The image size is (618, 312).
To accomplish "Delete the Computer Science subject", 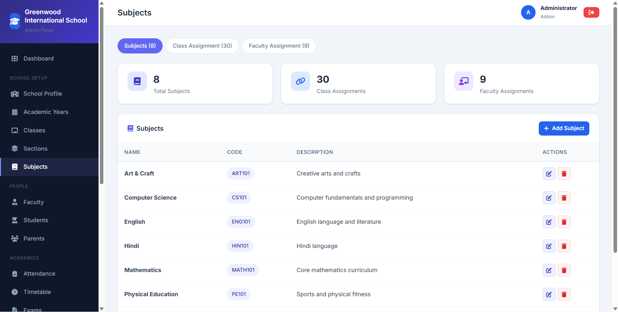I will tap(564, 198).
